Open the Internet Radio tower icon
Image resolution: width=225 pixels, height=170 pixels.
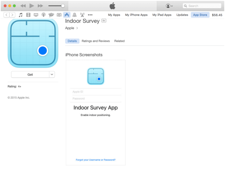pos(82,15)
